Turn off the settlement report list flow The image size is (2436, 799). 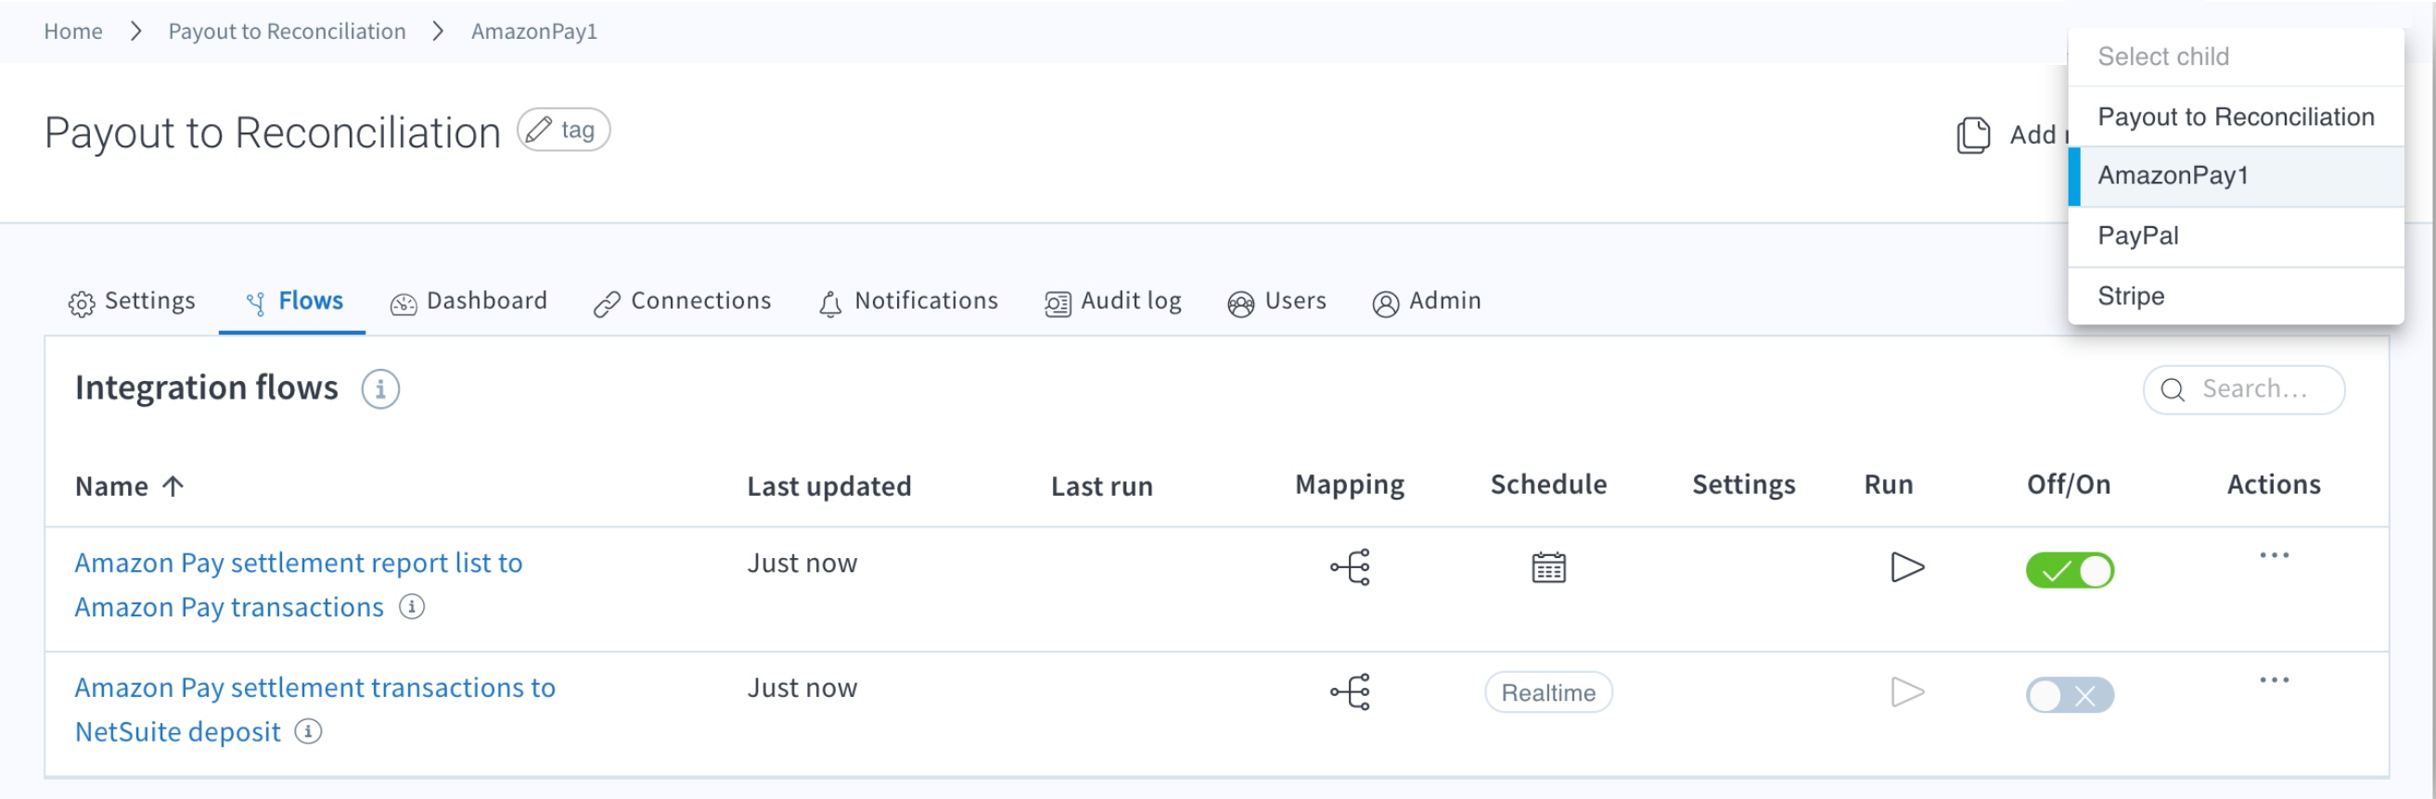2069,570
